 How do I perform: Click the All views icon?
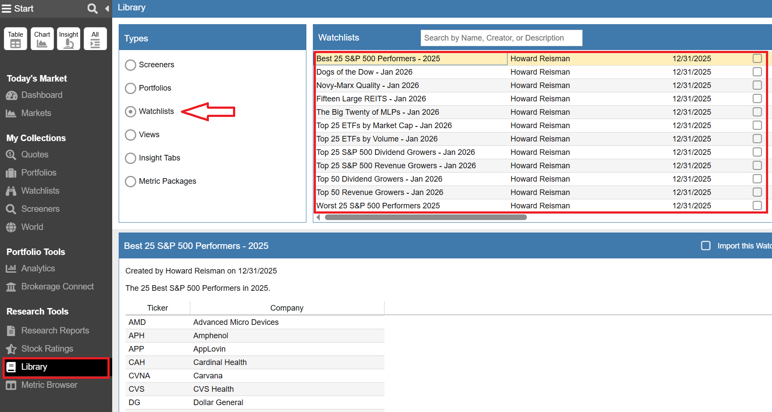95,39
